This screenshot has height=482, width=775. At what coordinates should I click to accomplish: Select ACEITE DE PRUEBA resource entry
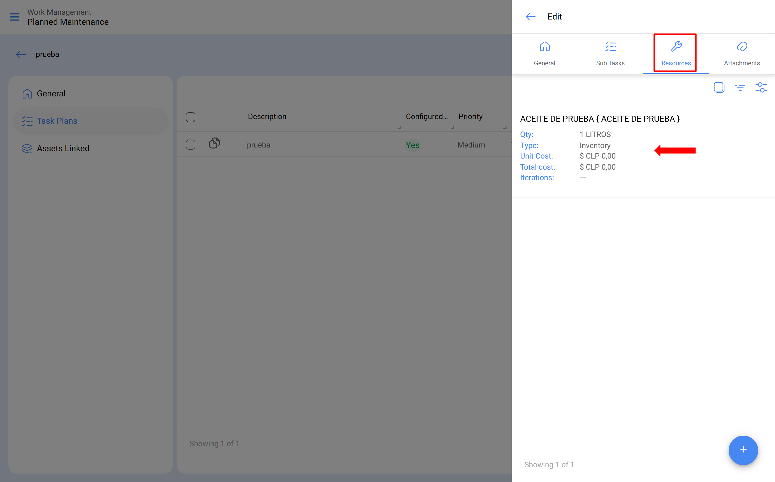pyautogui.click(x=600, y=118)
